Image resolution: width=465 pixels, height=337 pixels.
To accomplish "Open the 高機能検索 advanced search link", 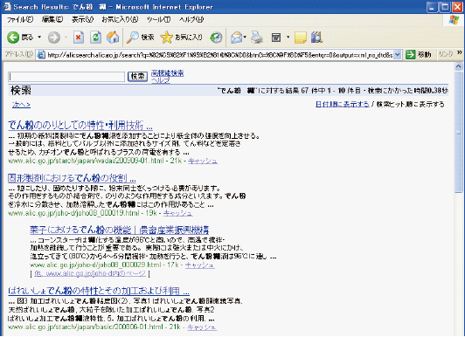I will [x=168, y=72].
